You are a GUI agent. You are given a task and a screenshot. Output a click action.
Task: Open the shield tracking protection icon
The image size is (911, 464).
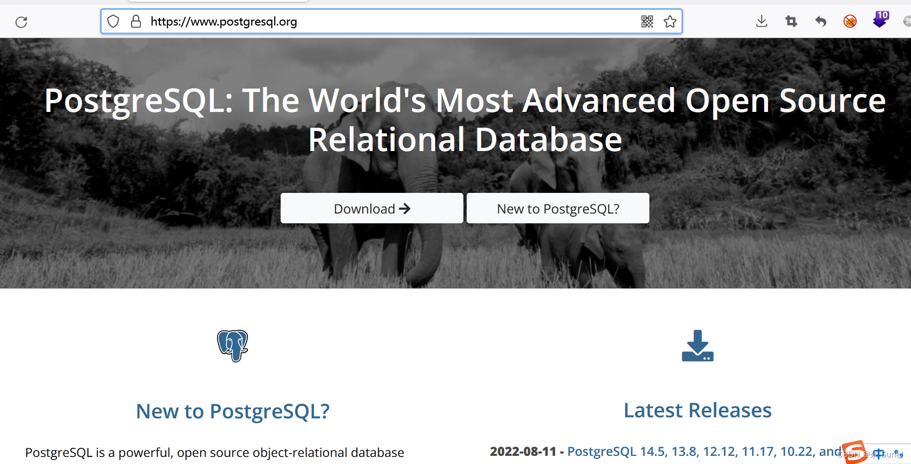click(x=113, y=22)
